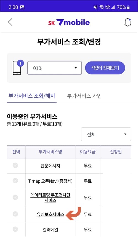Open the 유심보호서비스 link

(50, 214)
